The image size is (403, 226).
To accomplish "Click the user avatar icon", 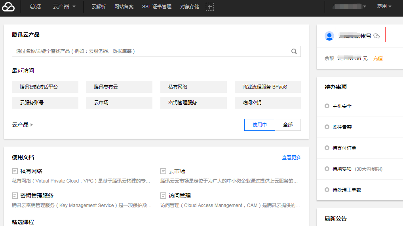I will (329, 36).
